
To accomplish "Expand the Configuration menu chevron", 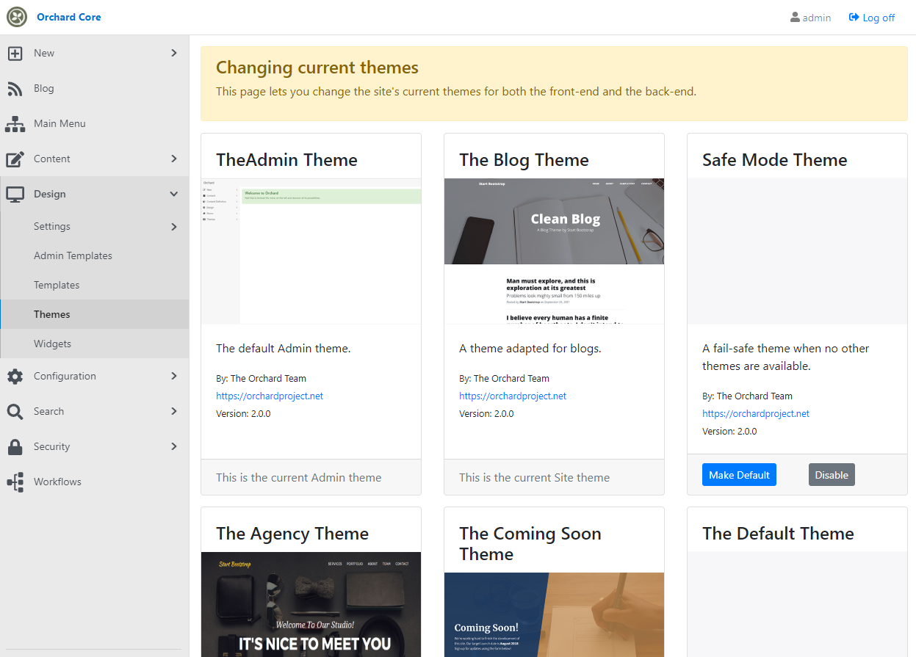I will point(174,376).
